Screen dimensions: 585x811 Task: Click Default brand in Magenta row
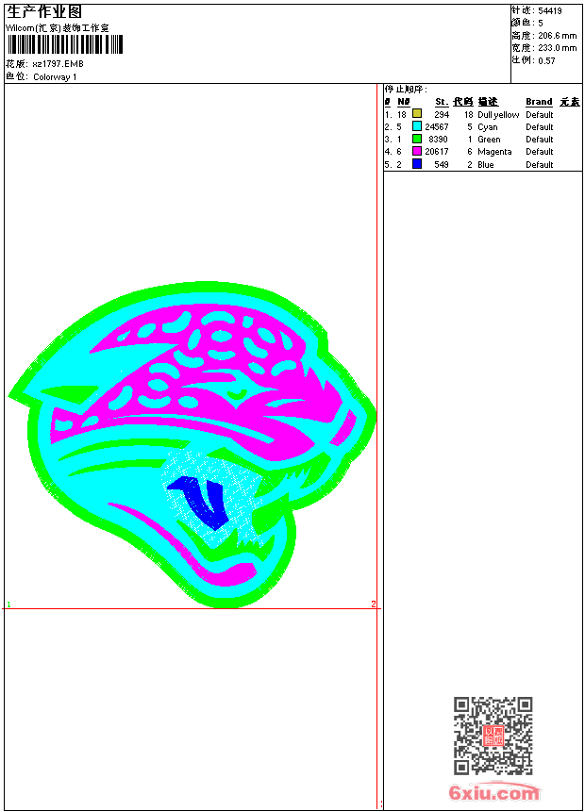point(540,152)
